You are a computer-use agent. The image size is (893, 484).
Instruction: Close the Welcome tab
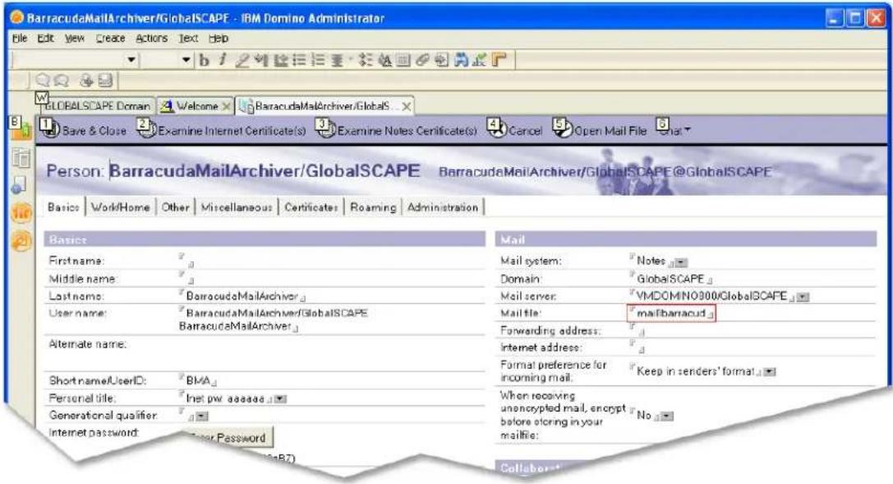tap(226, 107)
